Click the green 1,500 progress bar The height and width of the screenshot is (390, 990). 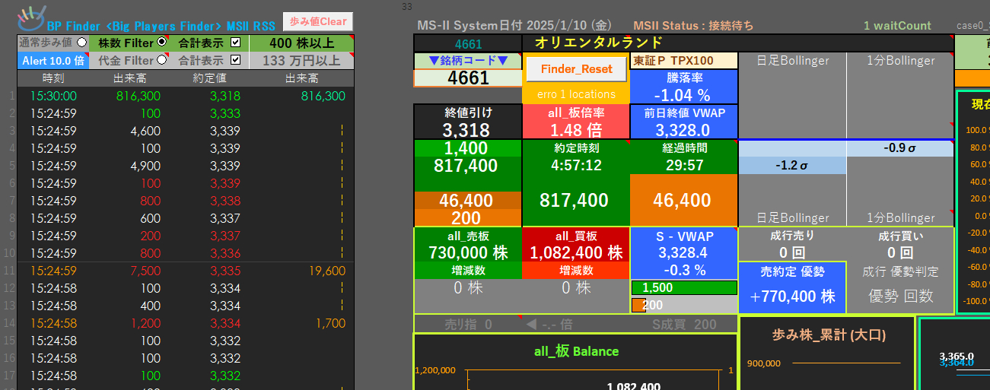pyautogui.click(x=684, y=288)
